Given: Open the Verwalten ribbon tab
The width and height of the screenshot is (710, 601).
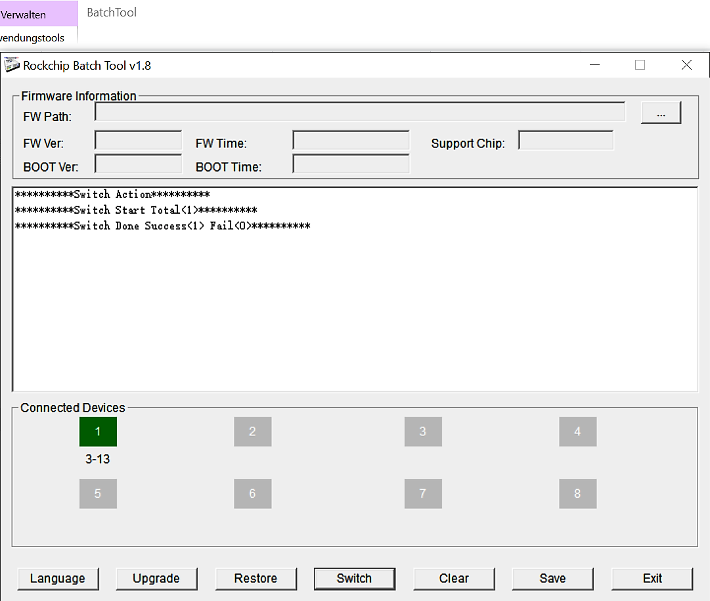Looking at the screenshot, I should 39,14.
